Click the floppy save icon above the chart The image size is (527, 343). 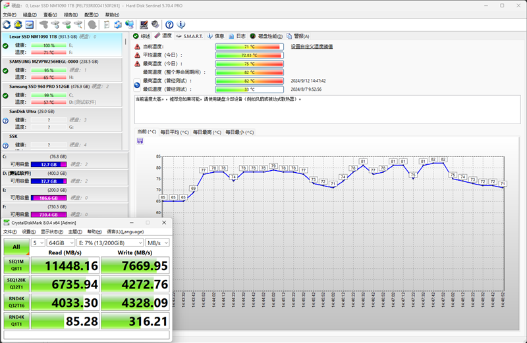tap(140, 141)
